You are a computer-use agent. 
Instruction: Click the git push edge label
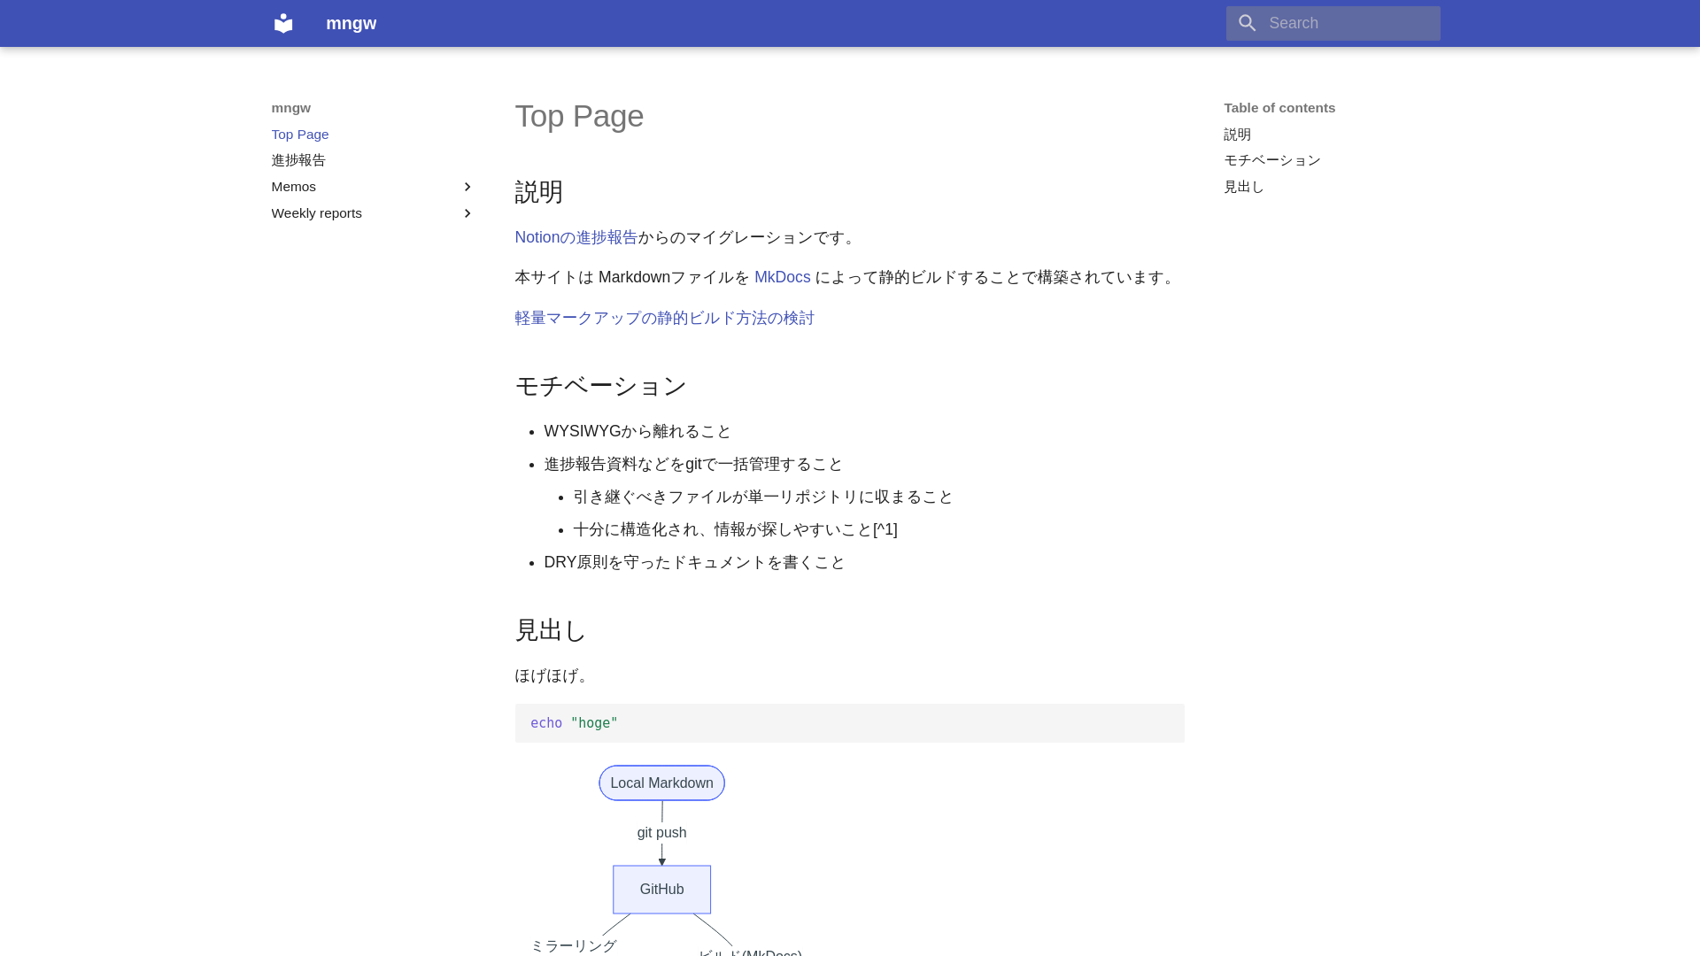pos(662,833)
